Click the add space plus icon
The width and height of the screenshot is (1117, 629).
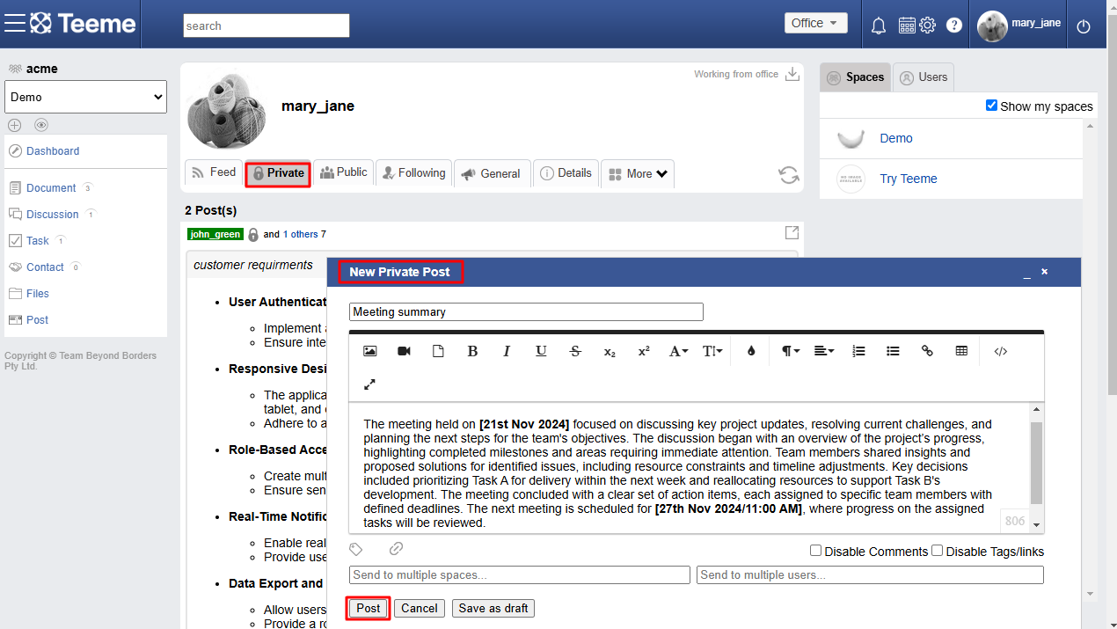click(14, 125)
